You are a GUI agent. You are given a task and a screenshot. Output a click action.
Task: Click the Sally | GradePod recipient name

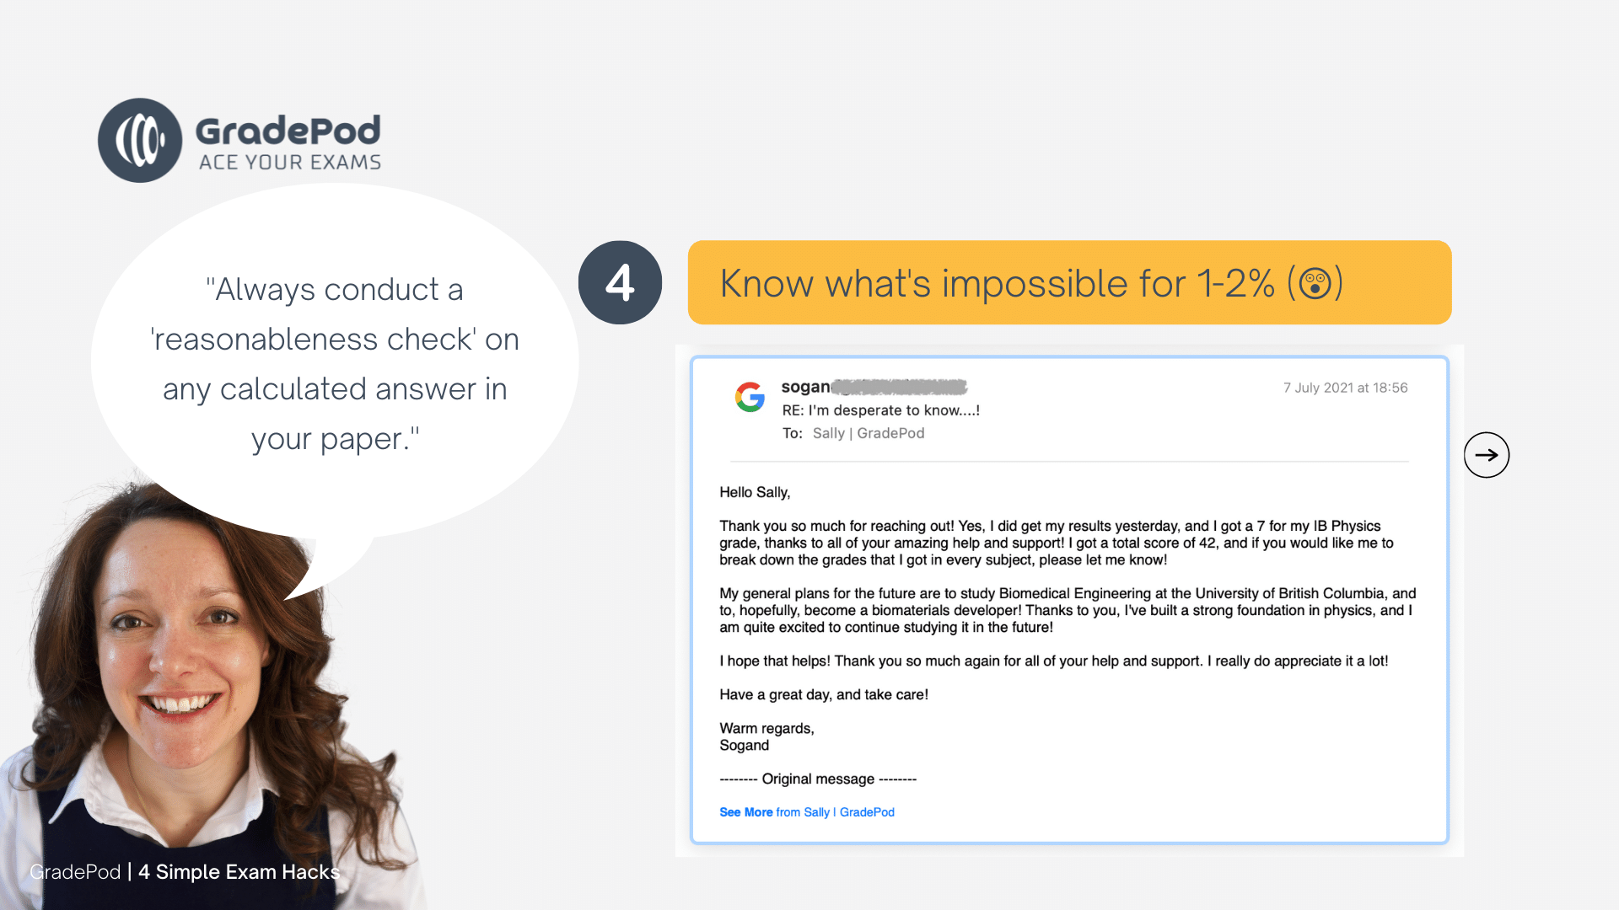(869, 433)
